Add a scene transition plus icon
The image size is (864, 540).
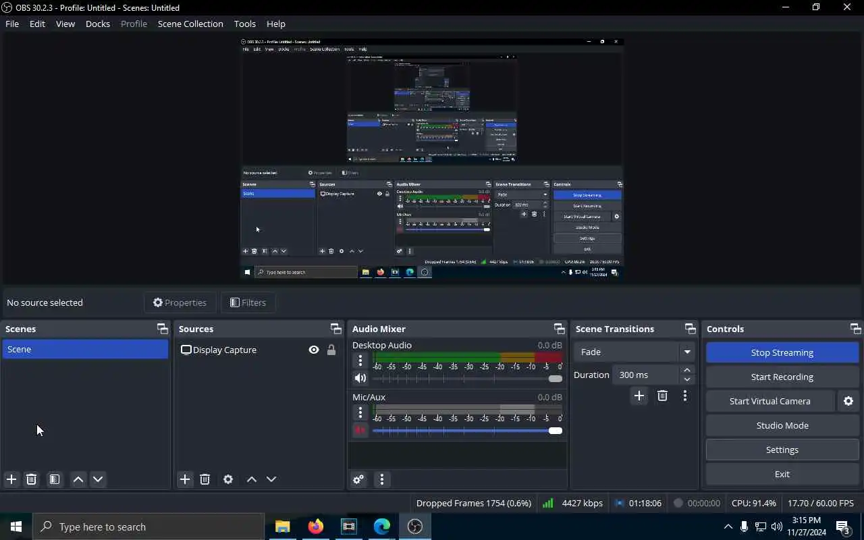pyautogui.click(x=639, y=396)
